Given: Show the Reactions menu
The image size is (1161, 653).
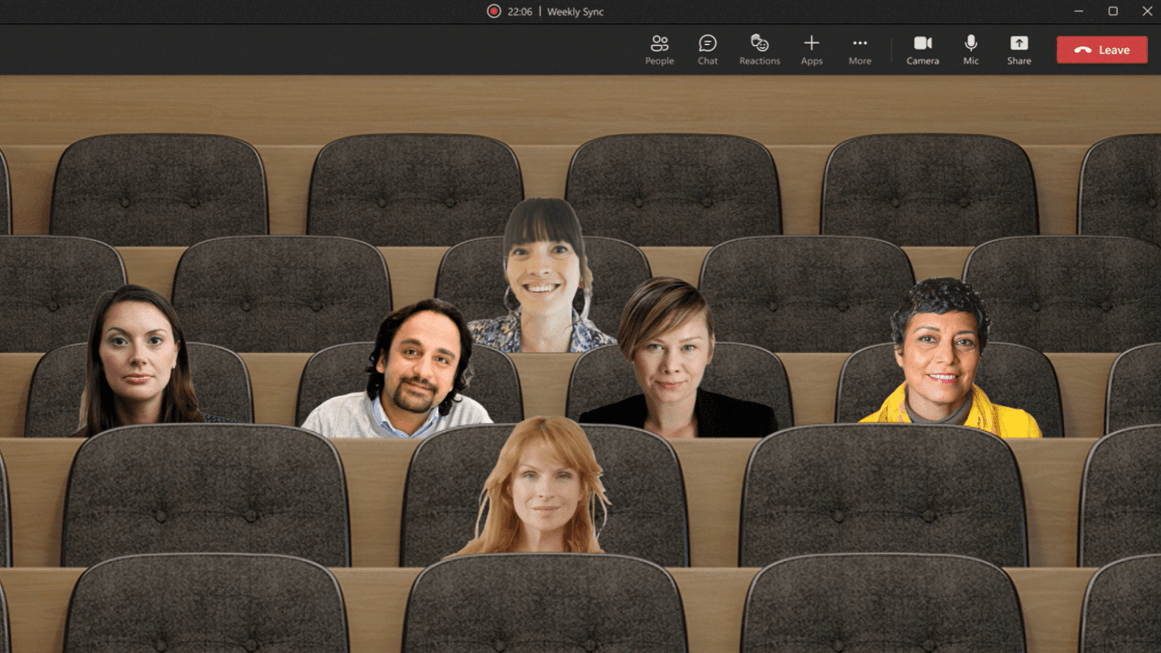Looking at the screenshot, I should click(759, 50).
